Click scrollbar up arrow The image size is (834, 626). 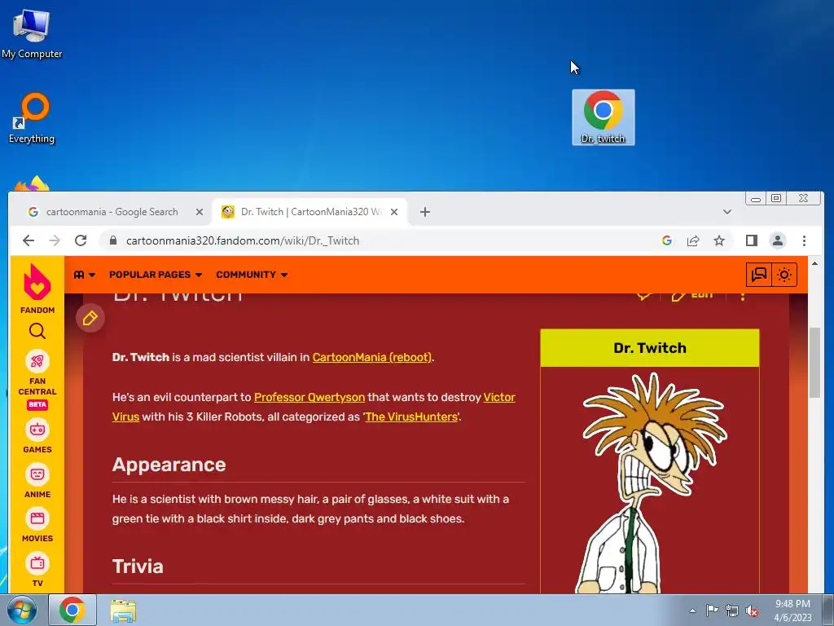tap(814, 263)
